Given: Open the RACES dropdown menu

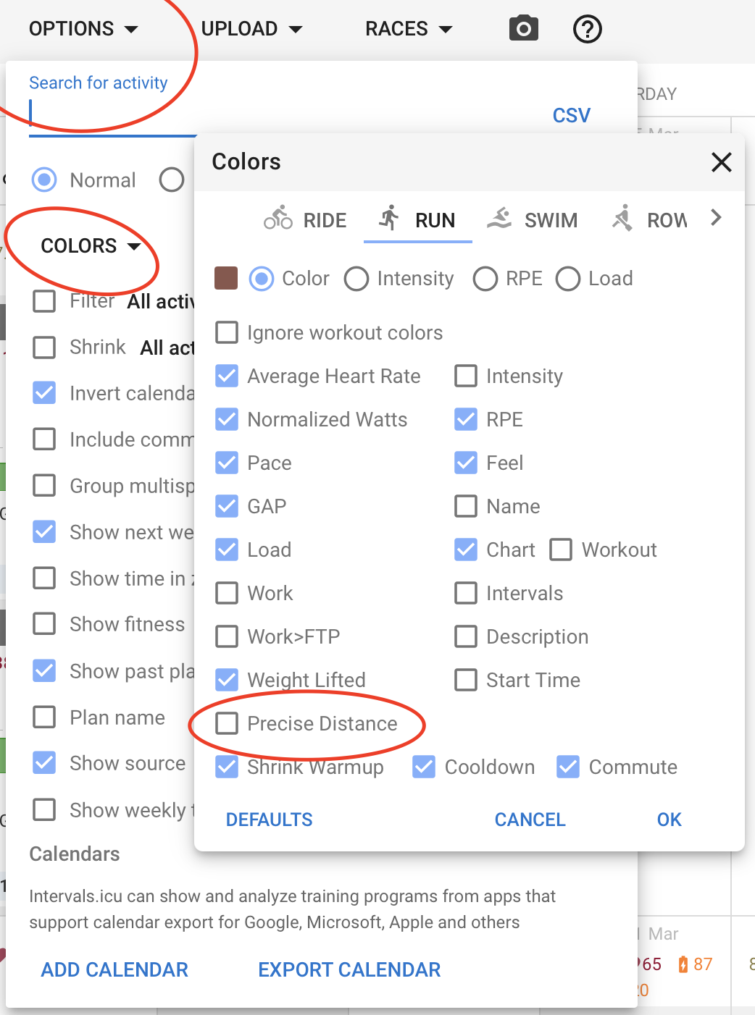Looking at the screenshot, I should 409,29.
